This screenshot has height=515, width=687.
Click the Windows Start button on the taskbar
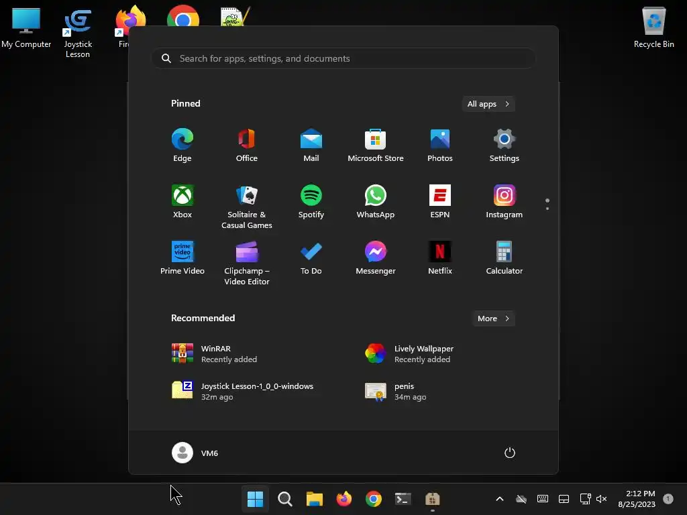[x=255, y=499]
